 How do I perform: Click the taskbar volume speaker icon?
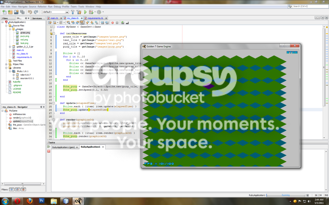click(309, 201)
